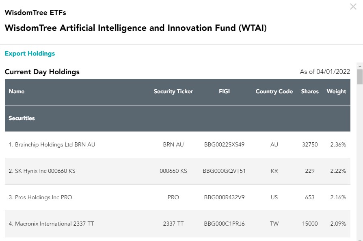Click the scrollbar up arrow
Image resolution: width=363 pixels, height=241 pixels.
(x=360, y=66)
